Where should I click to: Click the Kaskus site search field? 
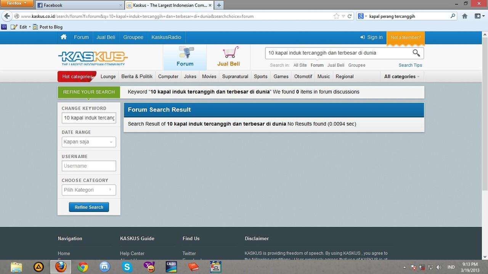338,53
